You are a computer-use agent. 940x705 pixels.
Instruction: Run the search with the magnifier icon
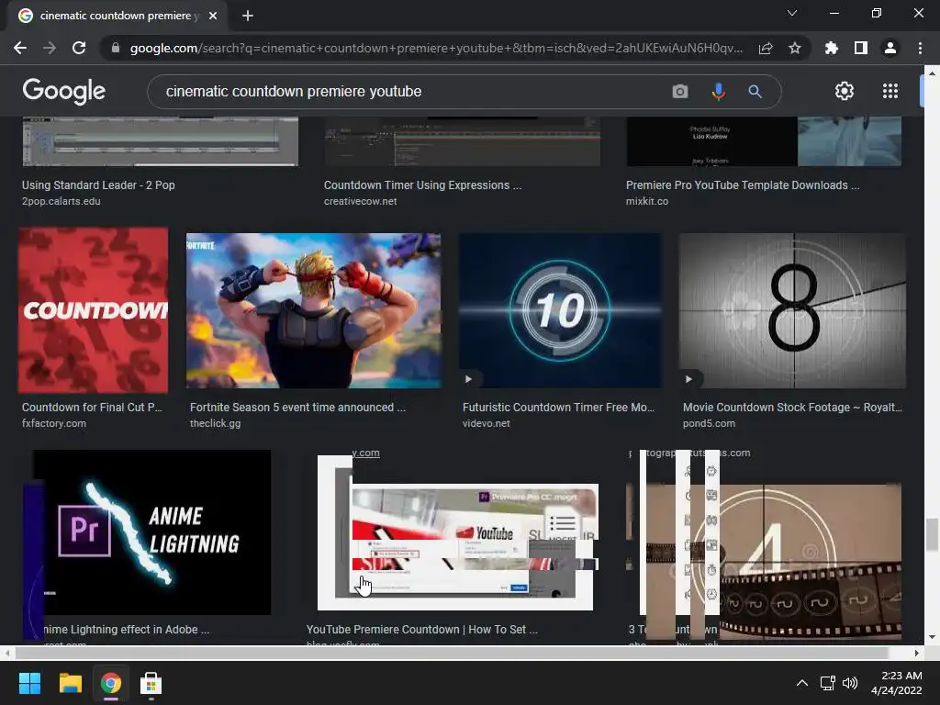pyautogui.click(x=755, y=92)
